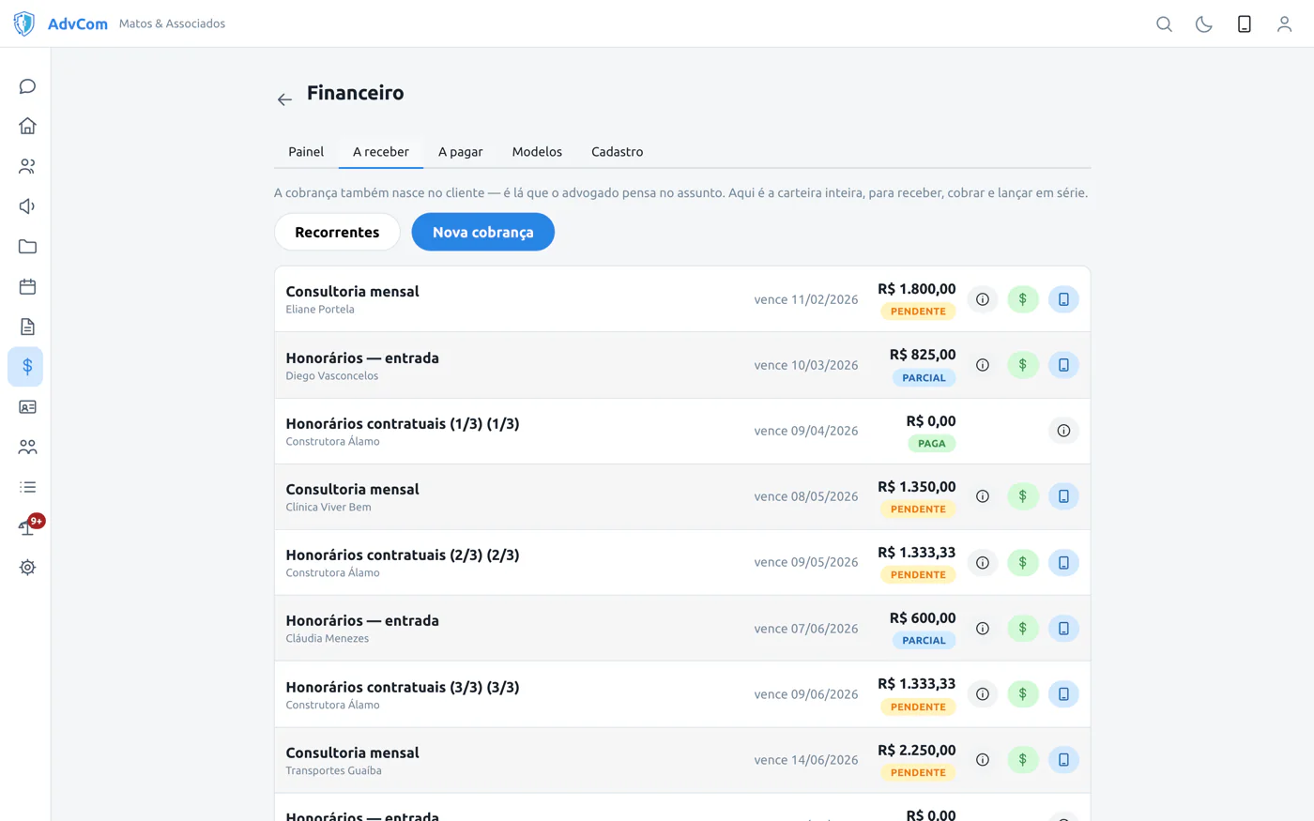Viewport: 1314px width, 821px height.
Task: Click the 'vence 08/05/2026' due date
Action: coord(806,496)
